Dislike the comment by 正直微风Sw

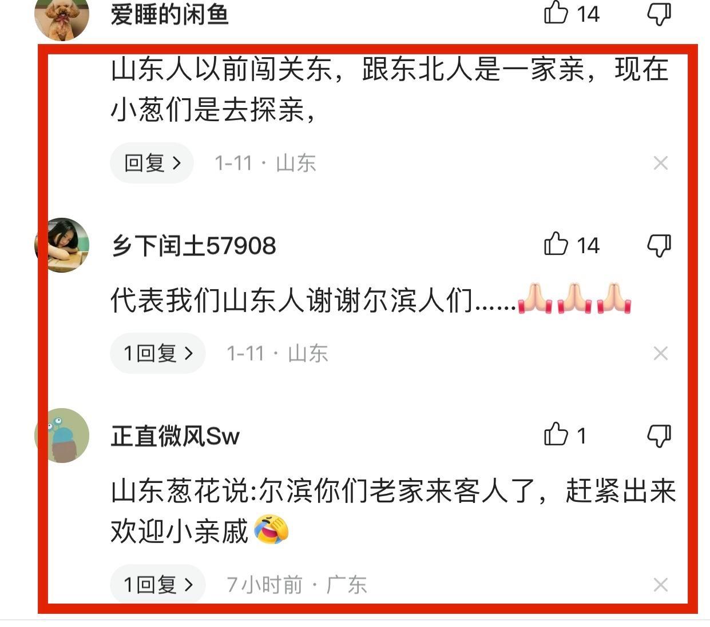(659, 436)
